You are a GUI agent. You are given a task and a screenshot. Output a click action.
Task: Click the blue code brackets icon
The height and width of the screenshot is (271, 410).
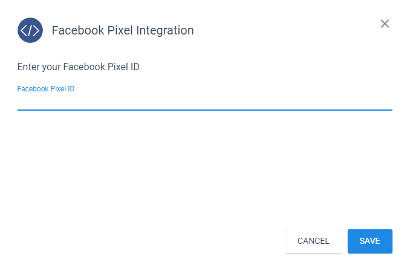[30, 30]
